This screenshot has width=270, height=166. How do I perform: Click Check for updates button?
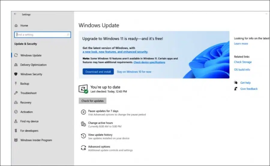pyautogui.click(x=92, y=101)
